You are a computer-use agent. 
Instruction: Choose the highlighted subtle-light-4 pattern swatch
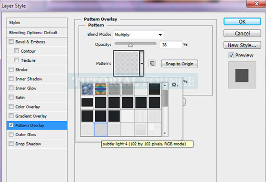(x=100, y=130)
